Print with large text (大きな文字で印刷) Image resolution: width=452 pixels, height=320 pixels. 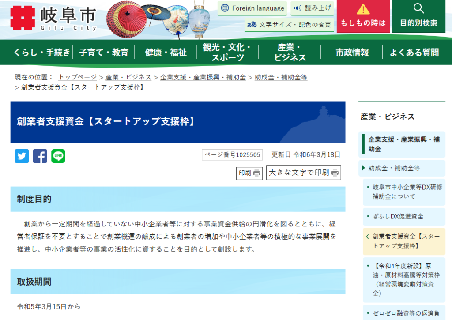click(x=304, y=173)
